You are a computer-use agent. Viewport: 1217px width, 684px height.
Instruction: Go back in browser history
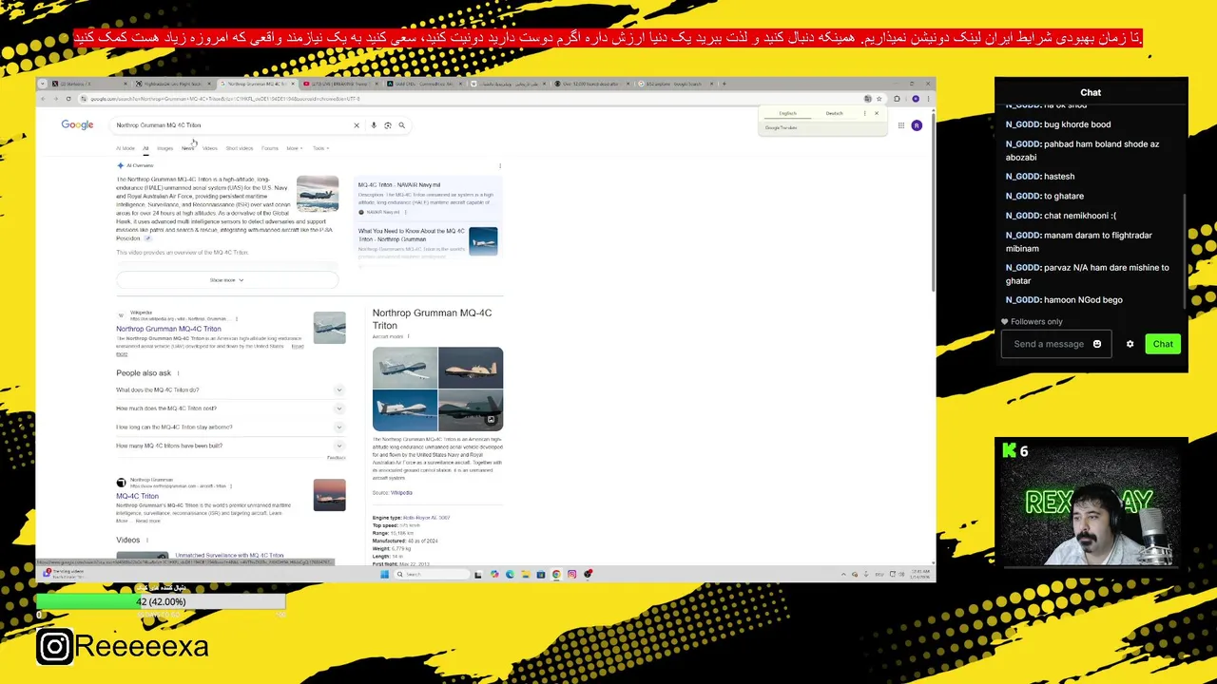tap(44, 99)
